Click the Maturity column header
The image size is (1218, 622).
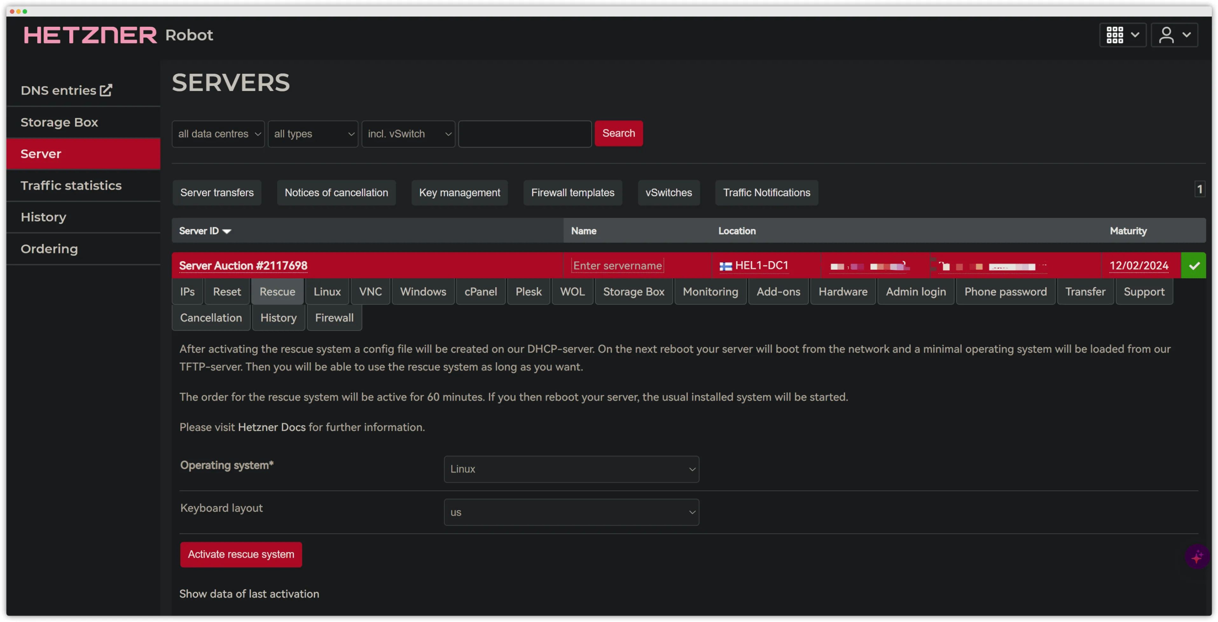pyautogui.click(x=1128, y=231)
